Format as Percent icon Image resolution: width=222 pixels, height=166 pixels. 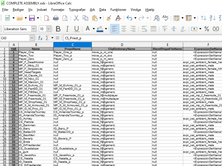(x=206, y=29)
